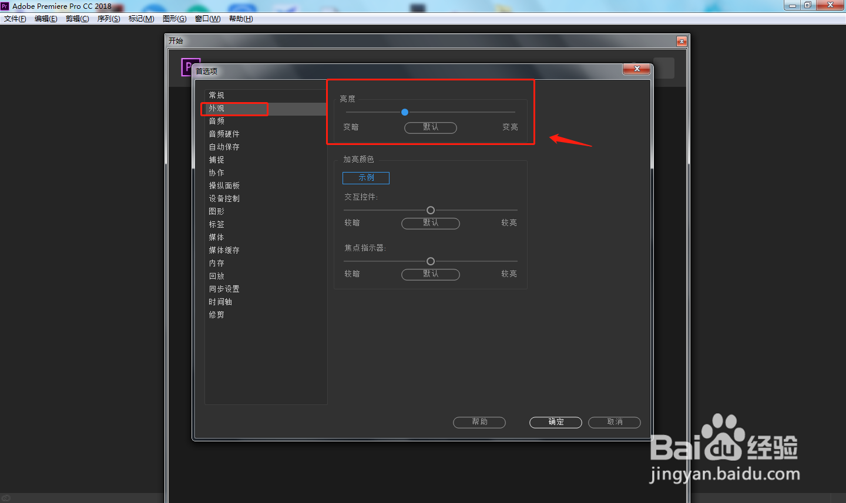Image resolution: width=846 pixels, height=503 pixels.
Task: Open the 编辑(E) menu
Action: [46, 19]
